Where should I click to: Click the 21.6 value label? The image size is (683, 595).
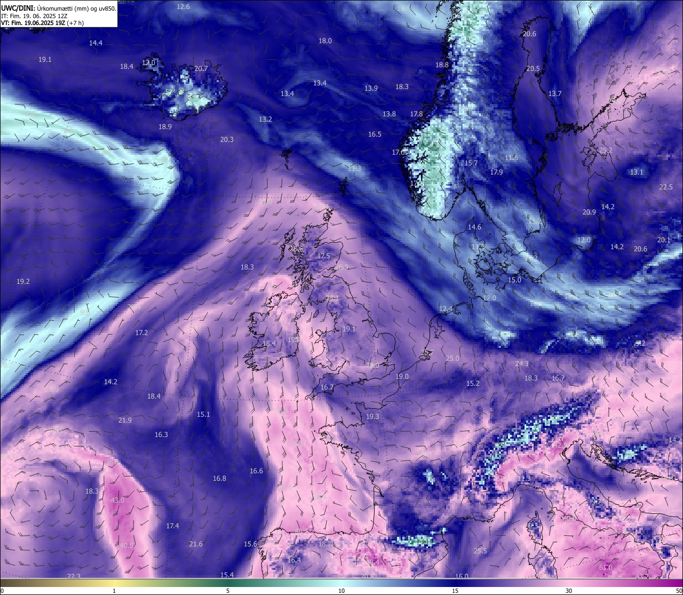click(x=196, y=544)
